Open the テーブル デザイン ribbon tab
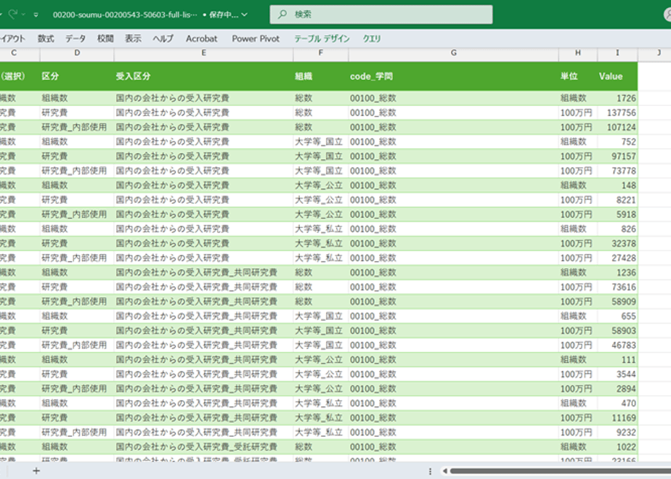 point(322,38)
